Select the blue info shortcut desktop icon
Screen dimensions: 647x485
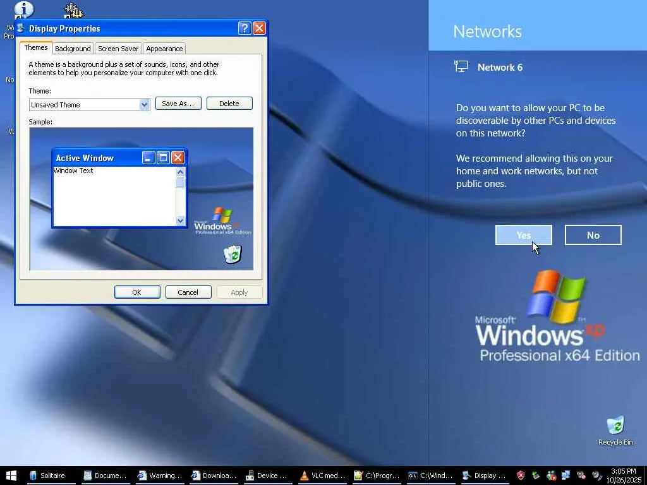pos(23,9)
